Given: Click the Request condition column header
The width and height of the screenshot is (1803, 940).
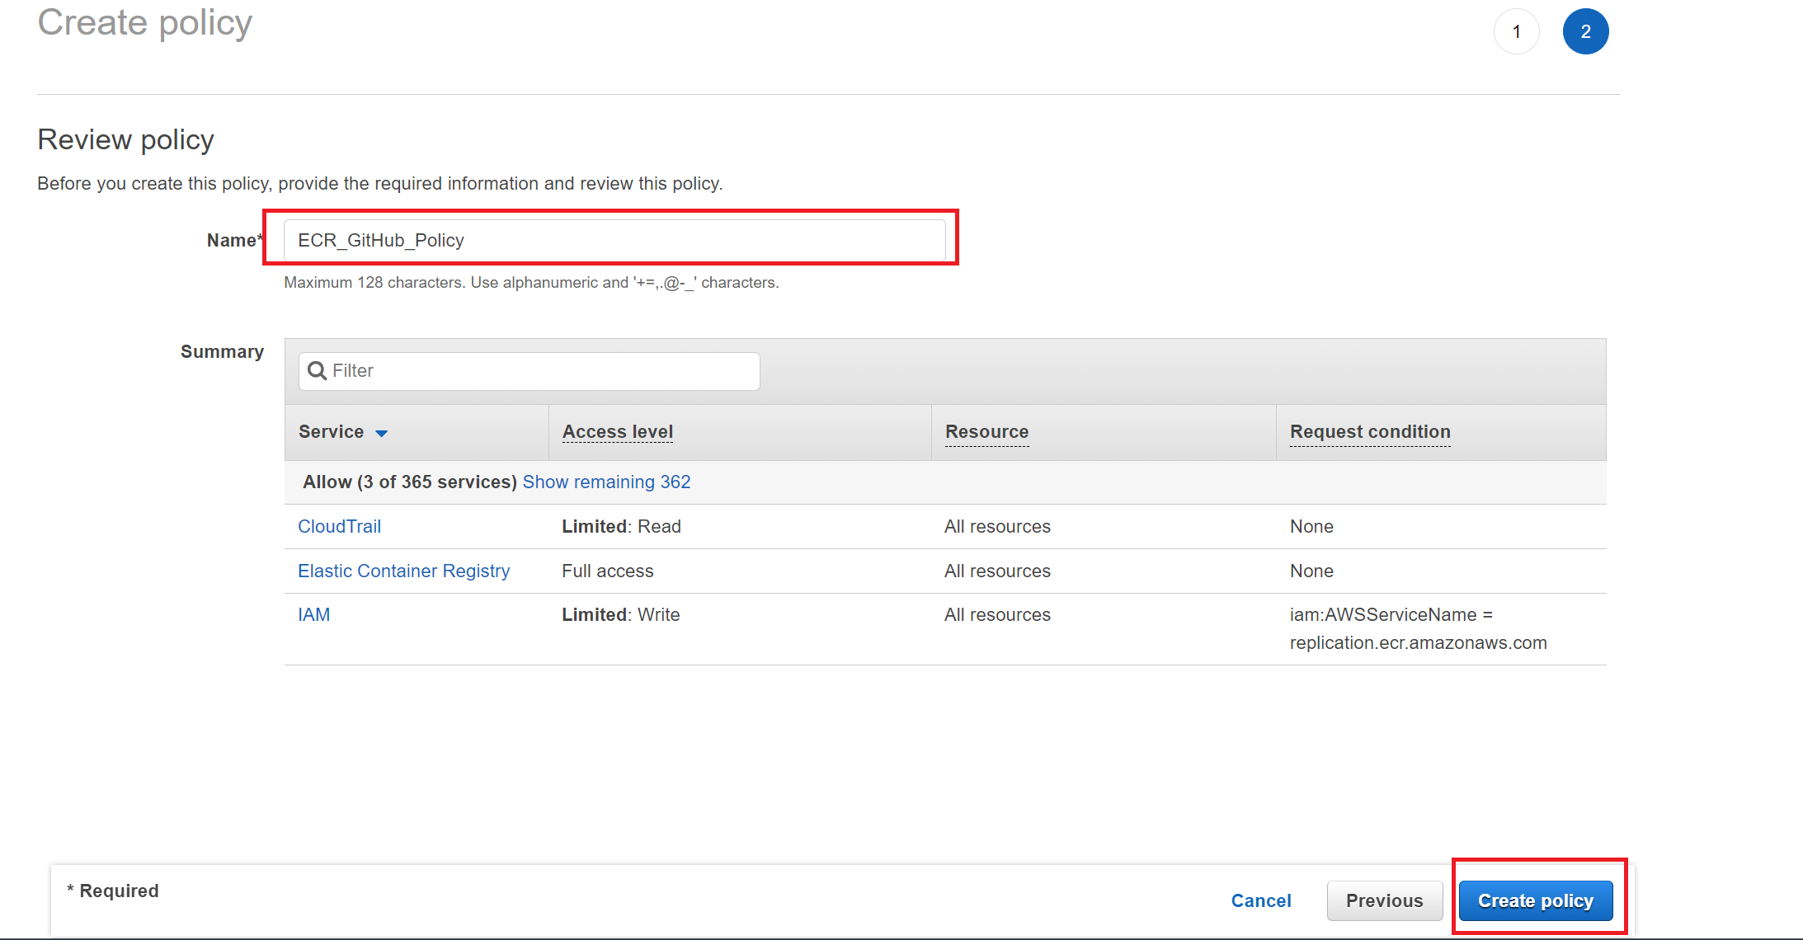Looking at the screenshot, I should 1369,432.
